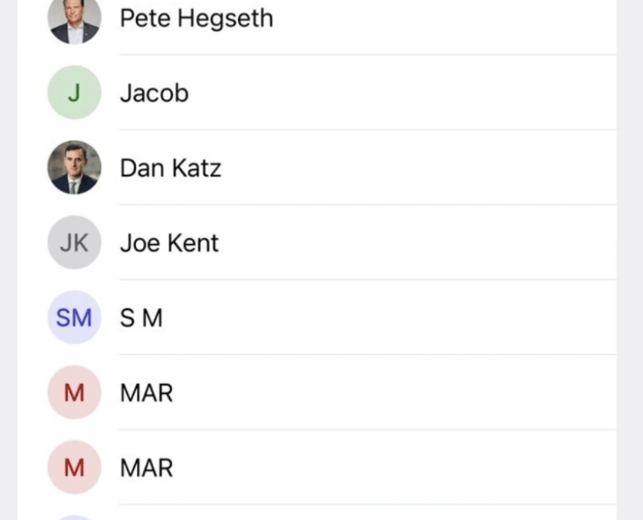Tap the Pete Hegseth profile photo
The image size is (643, 520).
(x=74, y=20)
